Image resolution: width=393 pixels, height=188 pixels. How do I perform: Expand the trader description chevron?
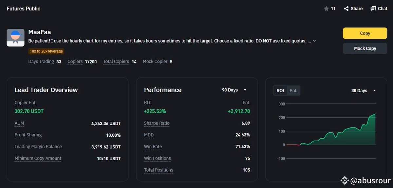coord(314,41)
